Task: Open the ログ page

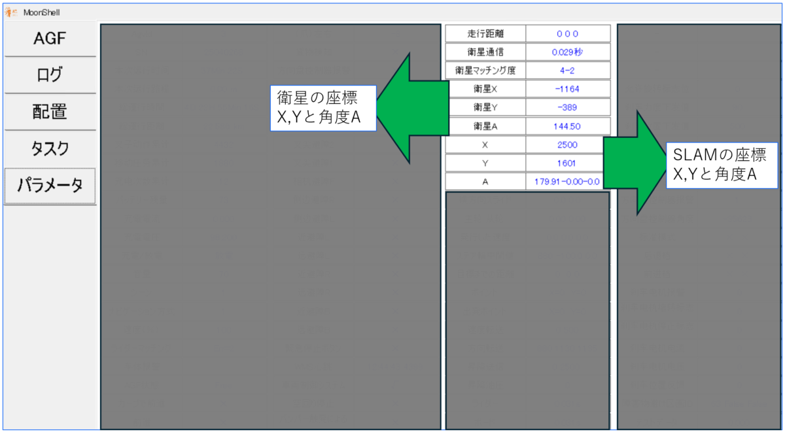Action: [x=50, y=75]
